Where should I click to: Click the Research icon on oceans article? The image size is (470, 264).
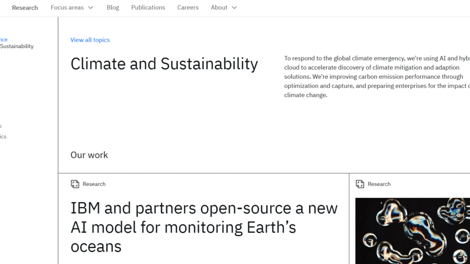coord(75,184)
